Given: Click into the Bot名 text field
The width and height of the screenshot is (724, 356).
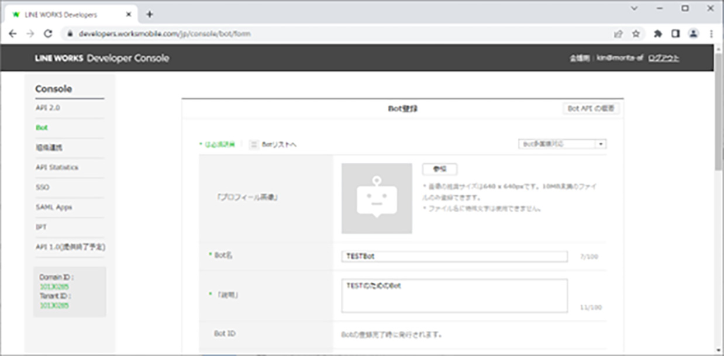Looking at the screenshot, I should pyautogui.click(x=454, y=257).
